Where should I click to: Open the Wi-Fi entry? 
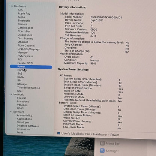[x=20, y=108]
